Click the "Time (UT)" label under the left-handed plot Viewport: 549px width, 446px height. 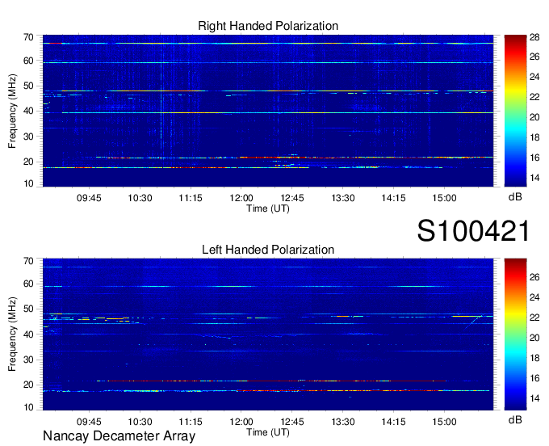pyautogui.click(x=268, y=432)
